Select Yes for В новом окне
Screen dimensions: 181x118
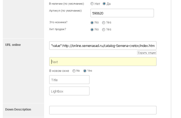coord(85,71)
